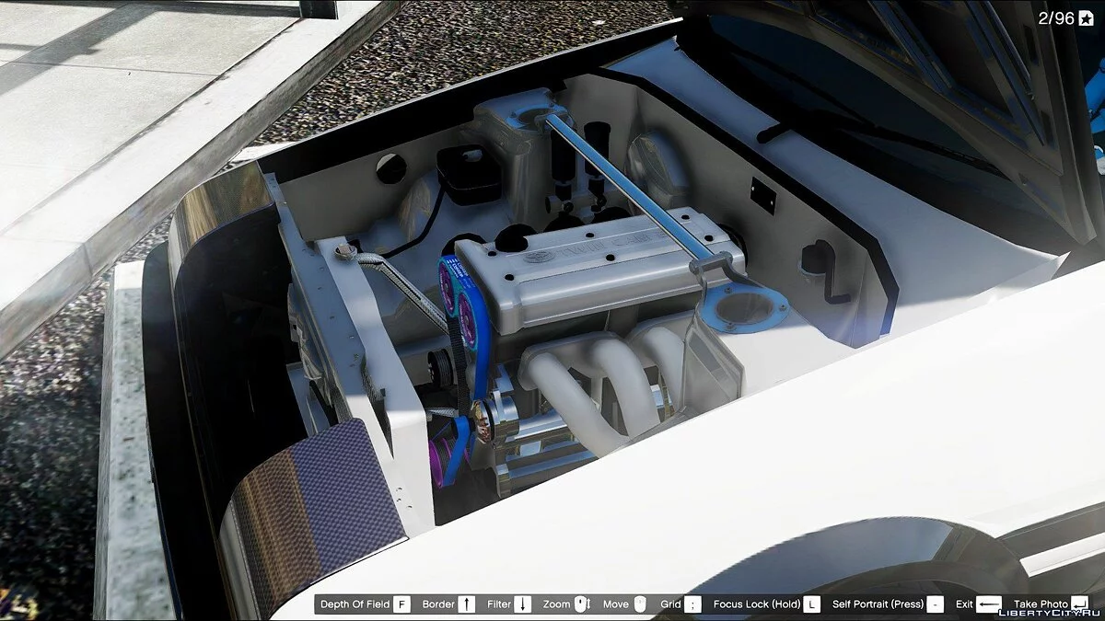Click the up arrow key icon beside Border

pyautogui.click(x=467, y=604)
